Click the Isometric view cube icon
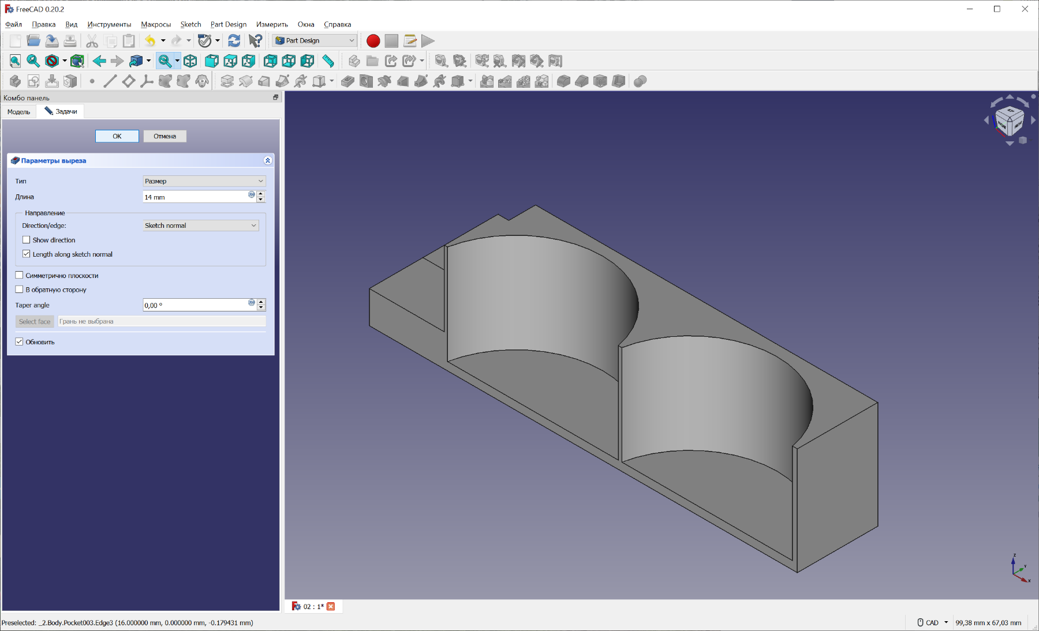 [x=190, y=61]
